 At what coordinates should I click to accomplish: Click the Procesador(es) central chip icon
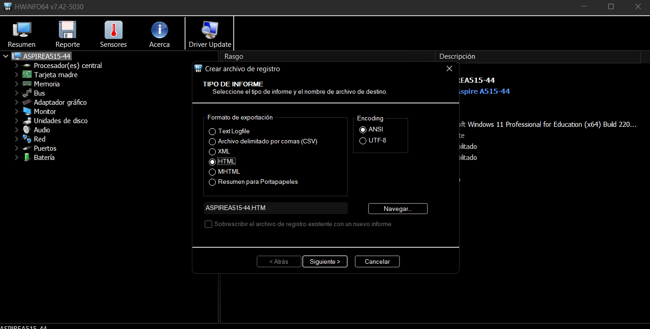tap(27, 66)
